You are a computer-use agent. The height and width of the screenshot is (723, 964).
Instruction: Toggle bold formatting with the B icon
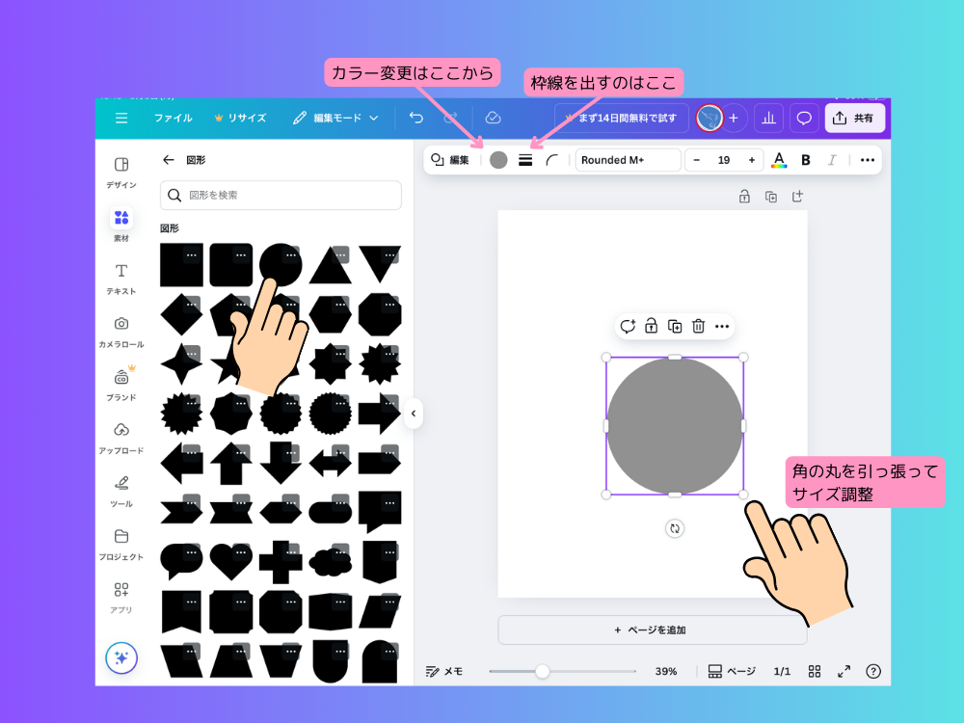click(805, 160)
